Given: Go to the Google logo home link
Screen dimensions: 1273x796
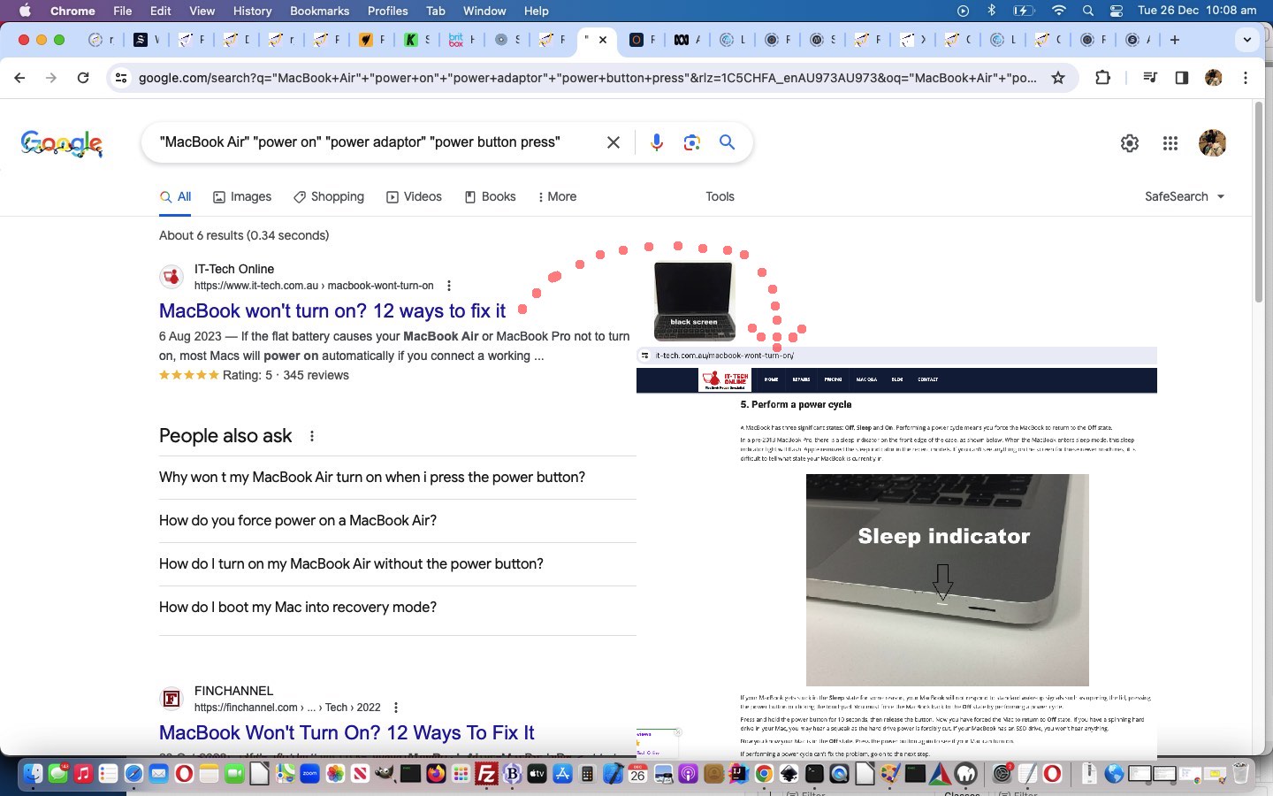Looking at the screenshot, I should (62, 143).
